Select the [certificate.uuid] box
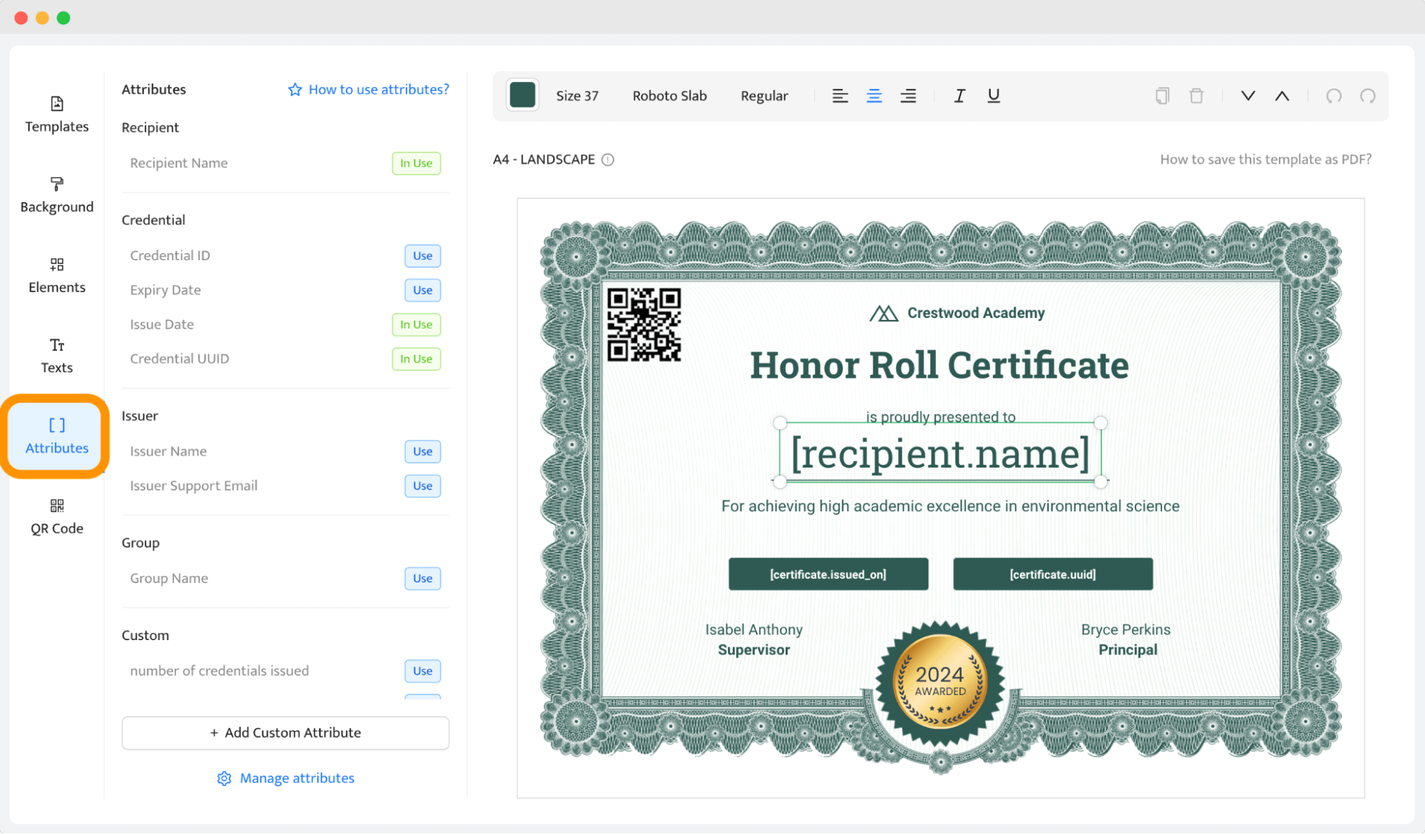1425x834 pixels. pyautogui.click(x=1053, y=574)
